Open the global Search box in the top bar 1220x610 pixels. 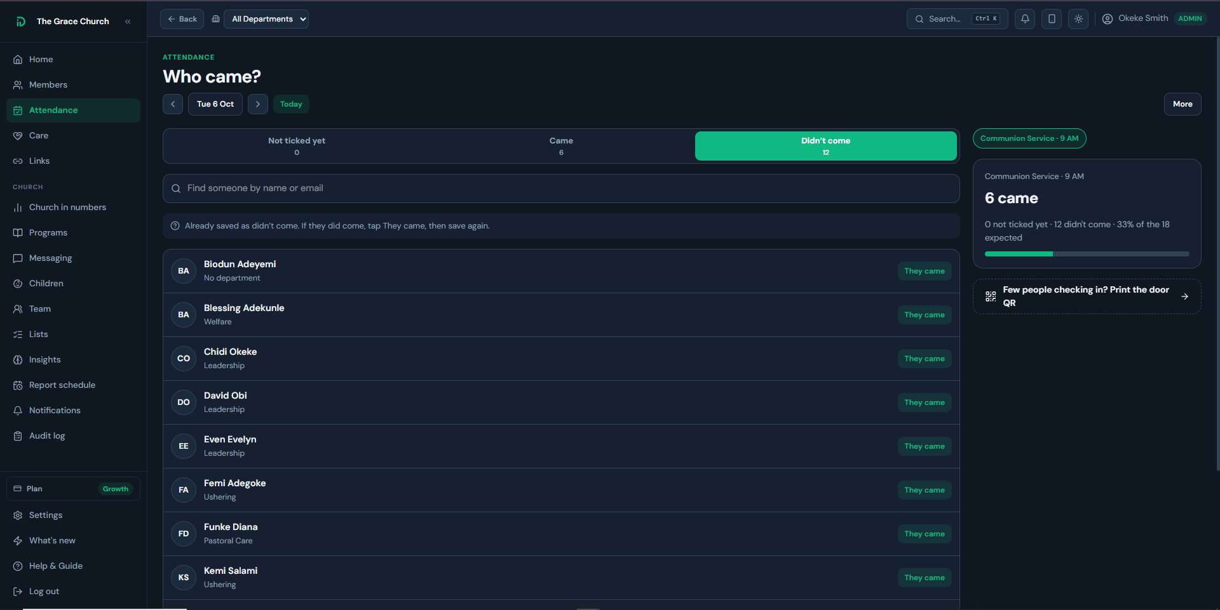[957, 19]
